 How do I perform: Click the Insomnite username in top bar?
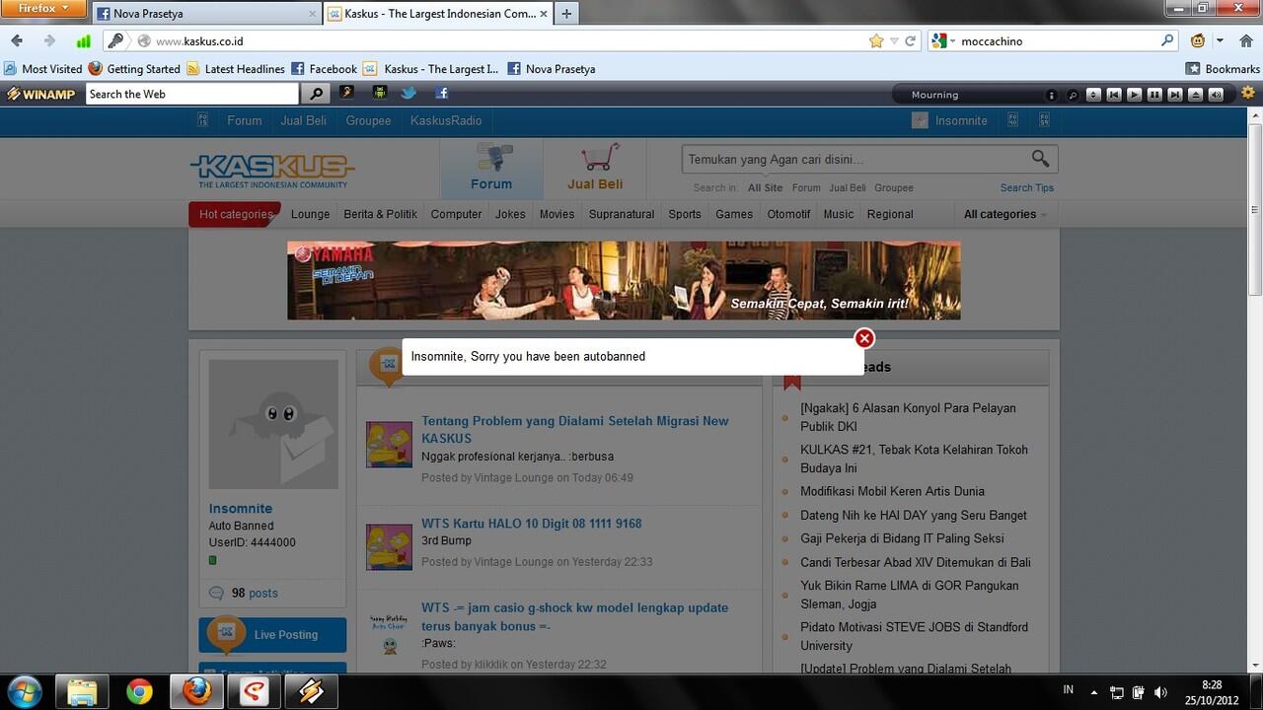pyautogui.click(x=961, y=120)
